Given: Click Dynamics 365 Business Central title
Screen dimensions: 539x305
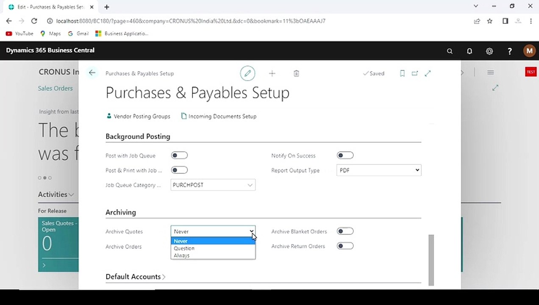Looking at the screenshot, I should click(x=50, y=50).
